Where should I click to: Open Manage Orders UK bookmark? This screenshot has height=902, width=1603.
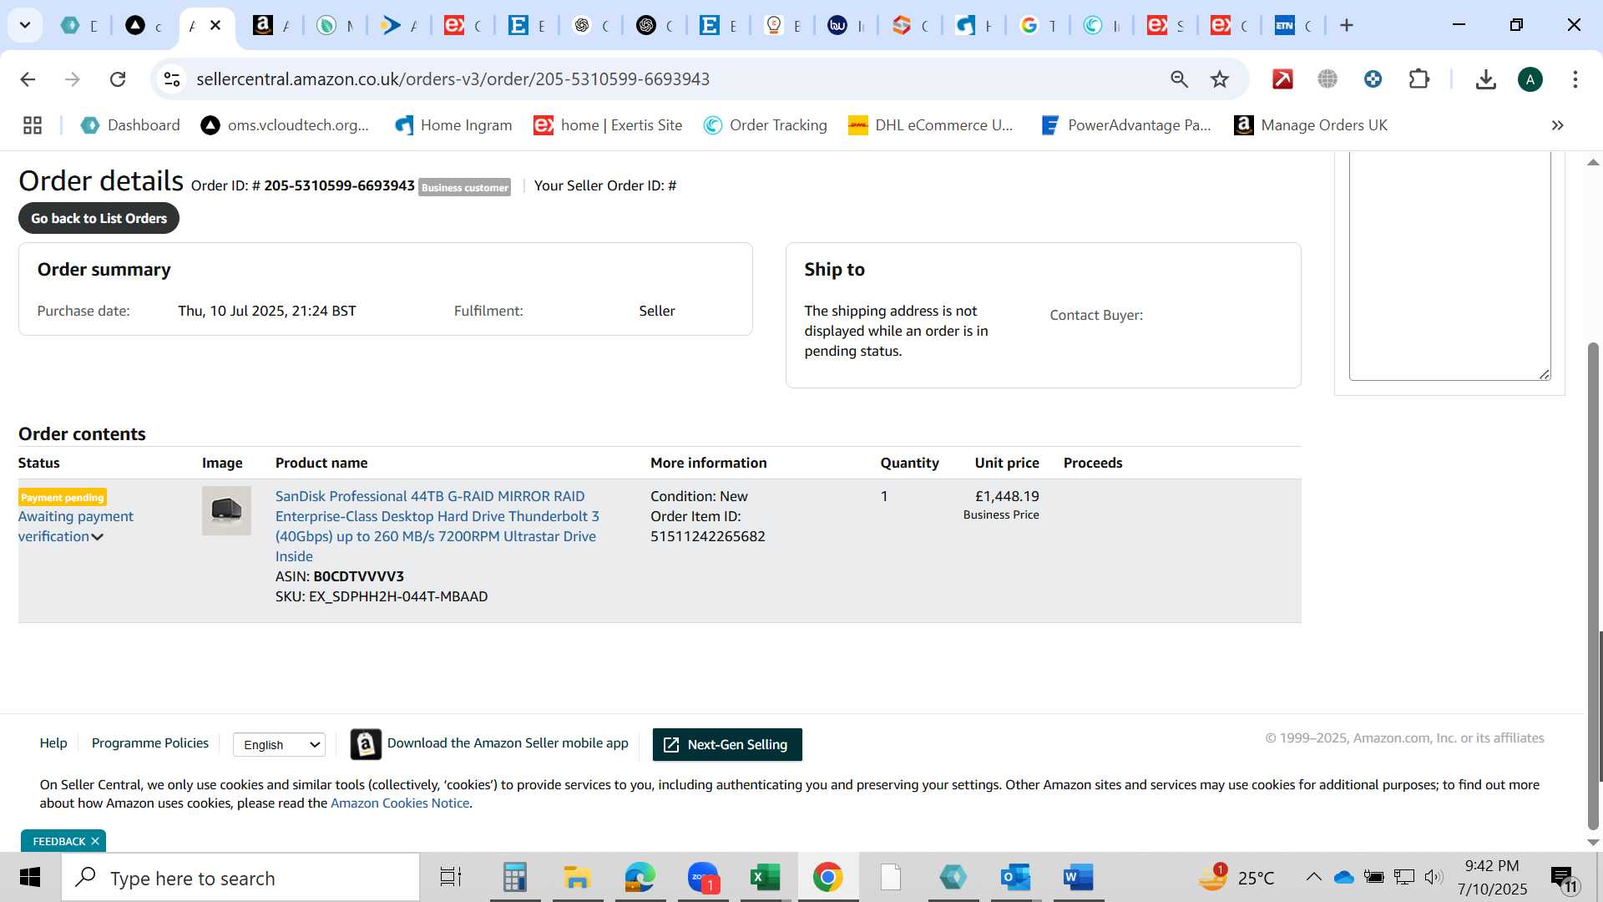tap(1311, 125)
